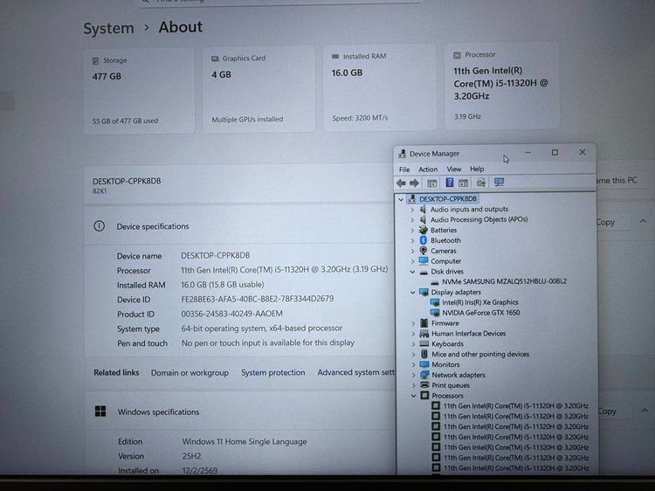This screenshot has width=655, height=491.
Task: Click the Device specifications info icon
Action: (99, 226)
